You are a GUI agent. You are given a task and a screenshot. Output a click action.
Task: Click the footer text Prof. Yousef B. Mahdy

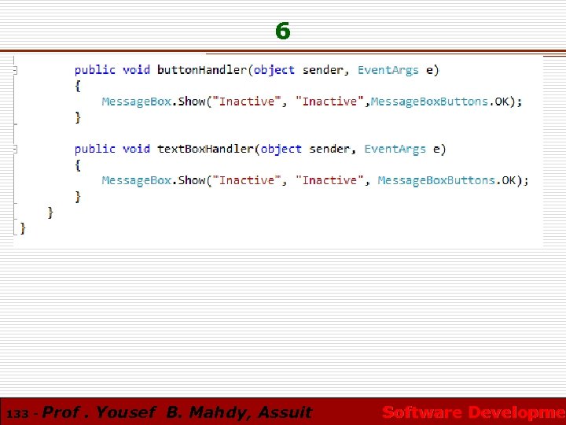click(x=145, y=412)
